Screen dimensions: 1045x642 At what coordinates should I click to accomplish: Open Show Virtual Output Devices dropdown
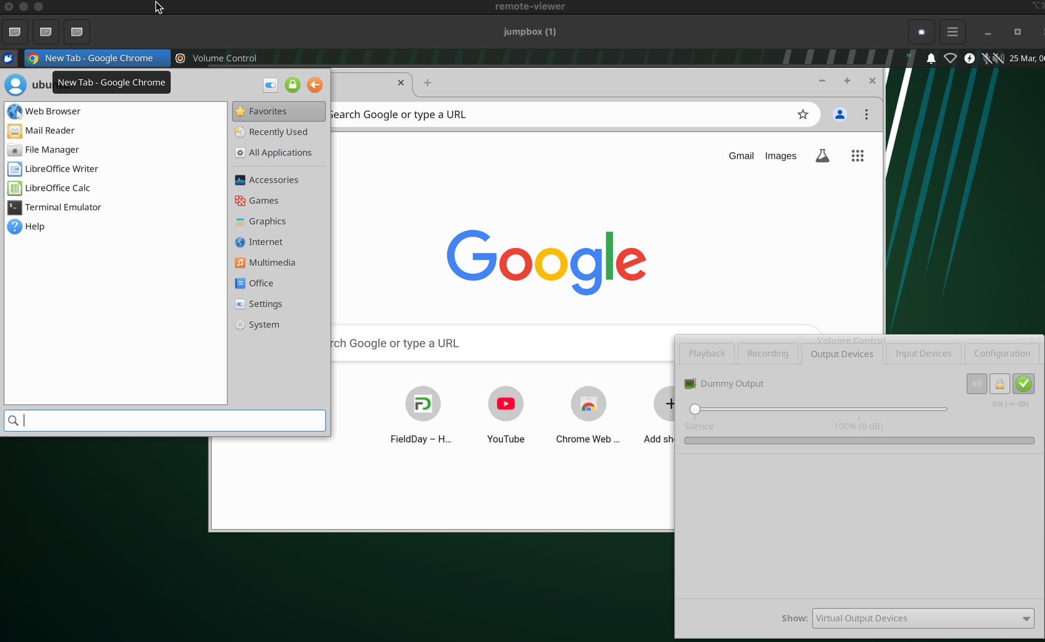click(x=923, y=618)
